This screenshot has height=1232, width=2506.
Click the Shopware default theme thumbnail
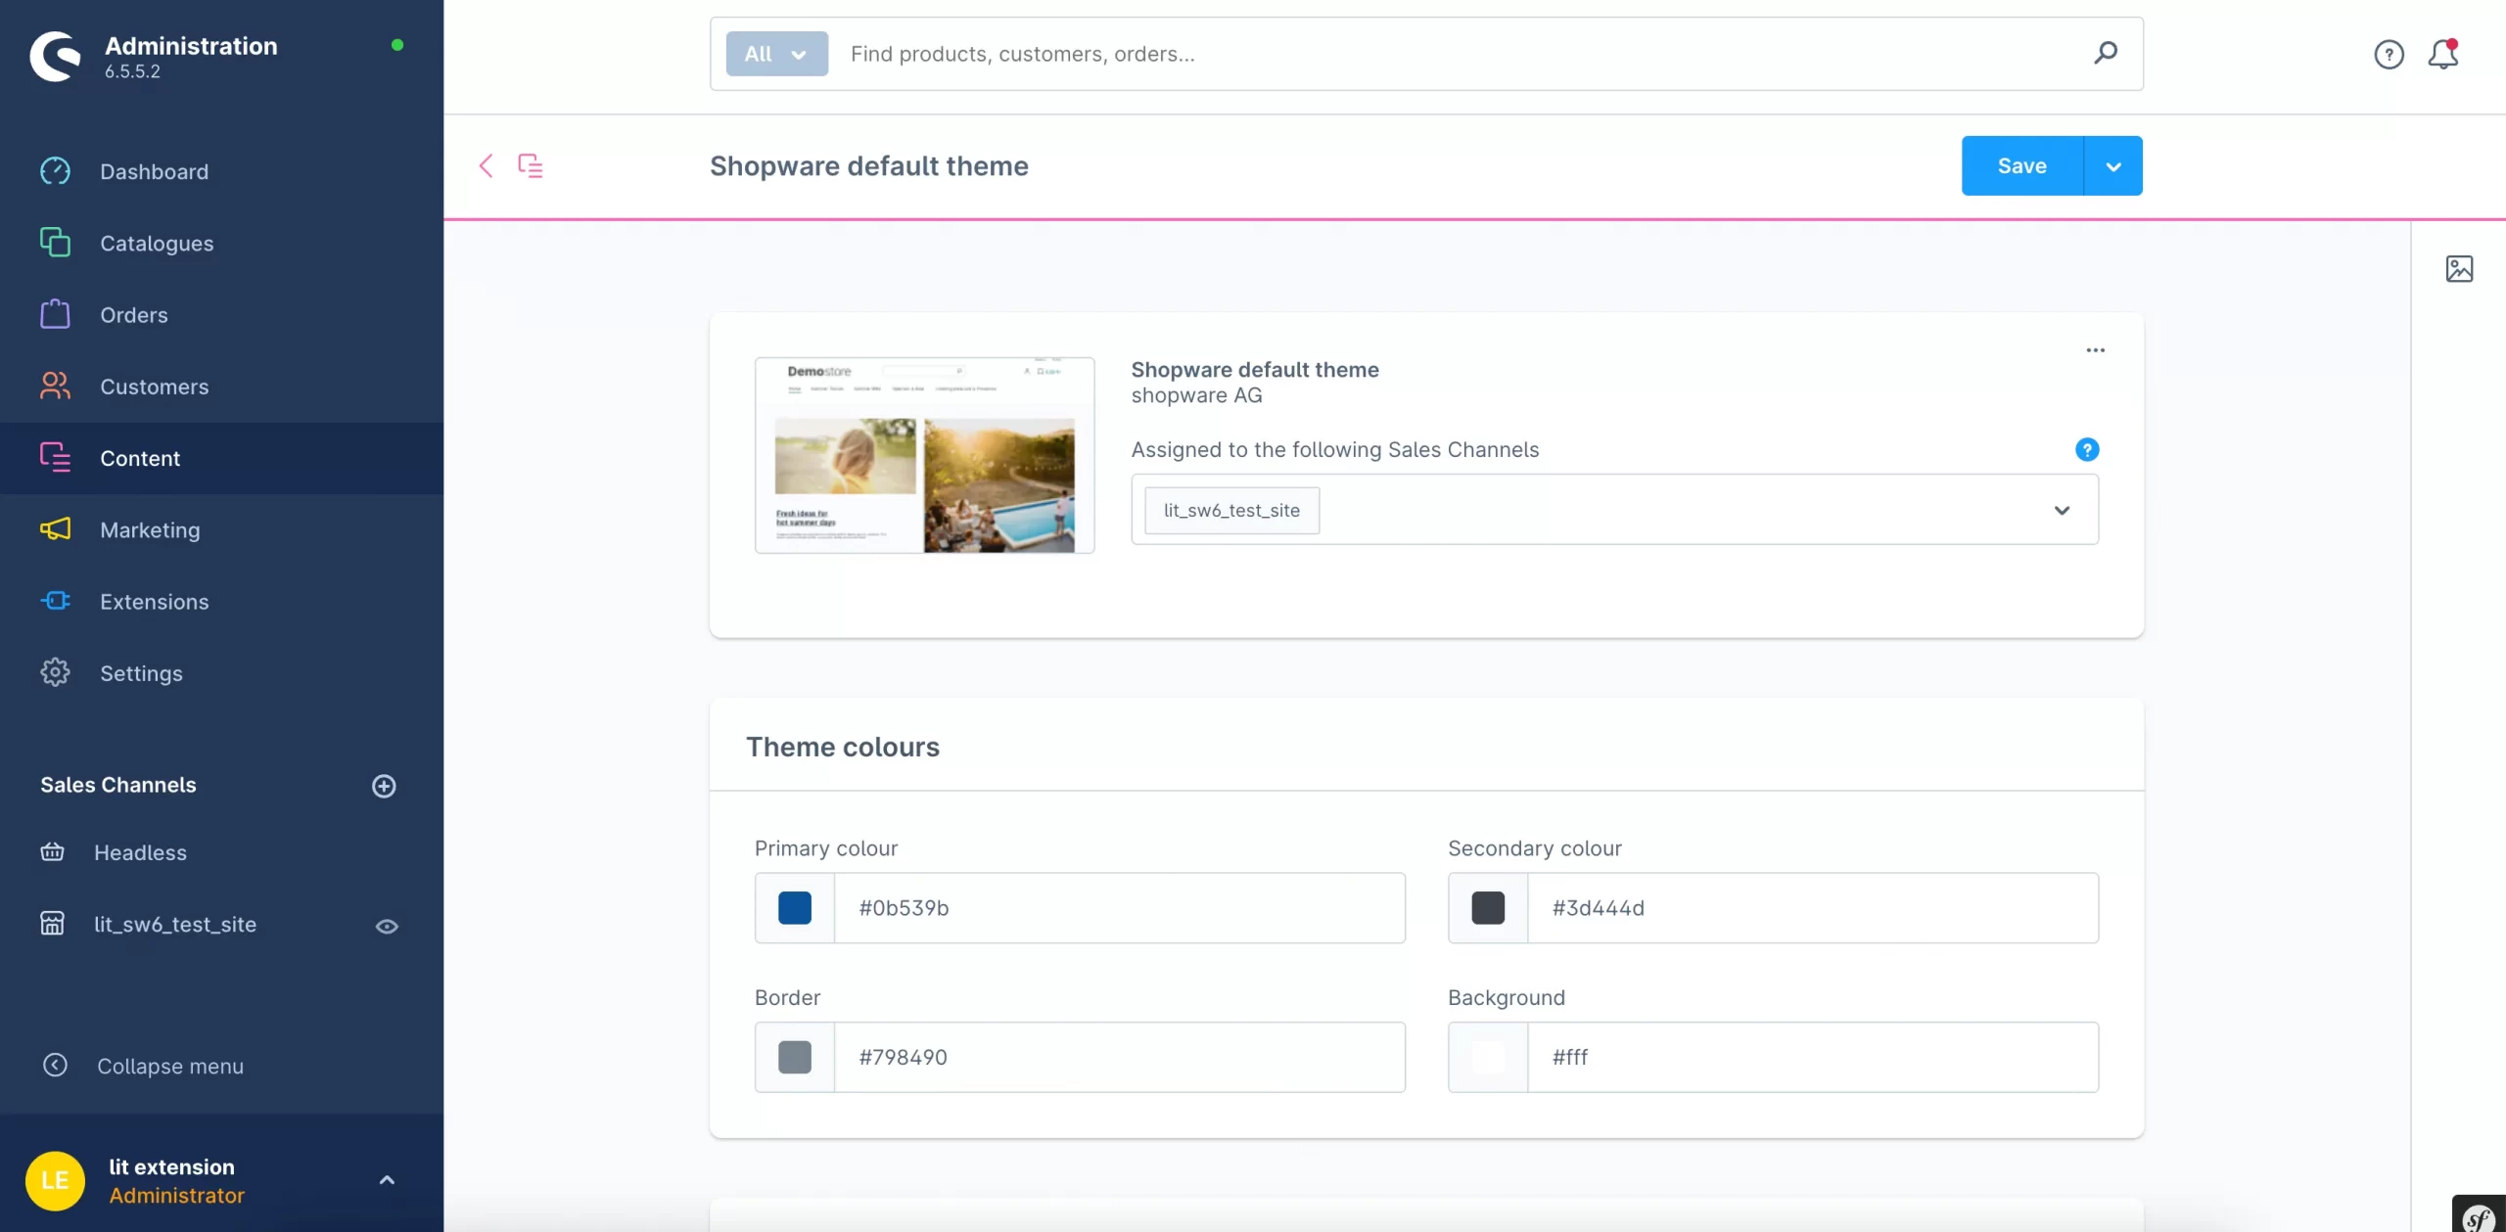point(924,454)
